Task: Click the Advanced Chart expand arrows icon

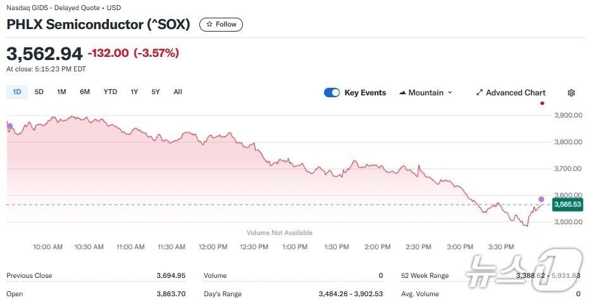Action: click(480, 93)
